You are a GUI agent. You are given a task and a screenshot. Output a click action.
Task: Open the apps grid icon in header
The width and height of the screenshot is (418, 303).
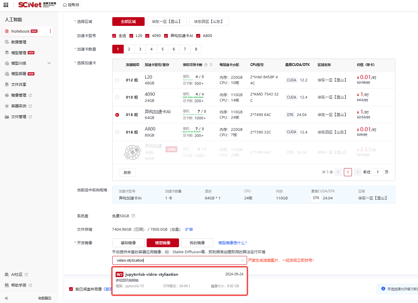(x=6, y=5)
